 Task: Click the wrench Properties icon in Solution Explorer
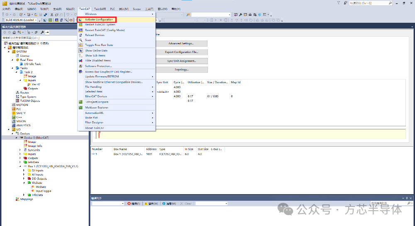[x=42, y=32]
